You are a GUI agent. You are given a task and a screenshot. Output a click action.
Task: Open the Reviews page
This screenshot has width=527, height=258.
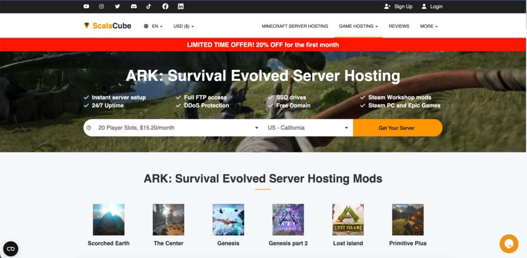[x=399, y=26]
